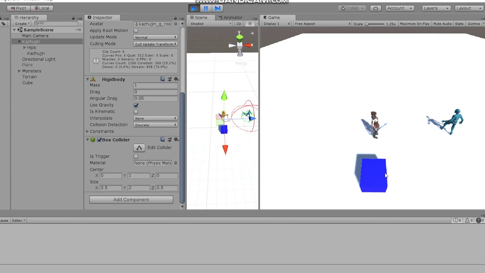Open Box Collider preset selector icon
The width and height of the screenshot is (485, 273).
[169, 140]
